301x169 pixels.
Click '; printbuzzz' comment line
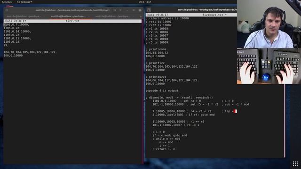point(156,77)
